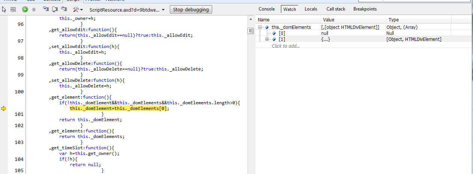The height and width of the screenshot is (174, 473).
Task: Click the 'Click to add...' watch field
Action: coord(286,46)
